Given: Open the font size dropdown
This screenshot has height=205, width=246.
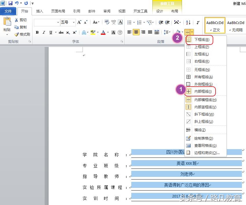Looking at the screenshot, I should point(73,22).
